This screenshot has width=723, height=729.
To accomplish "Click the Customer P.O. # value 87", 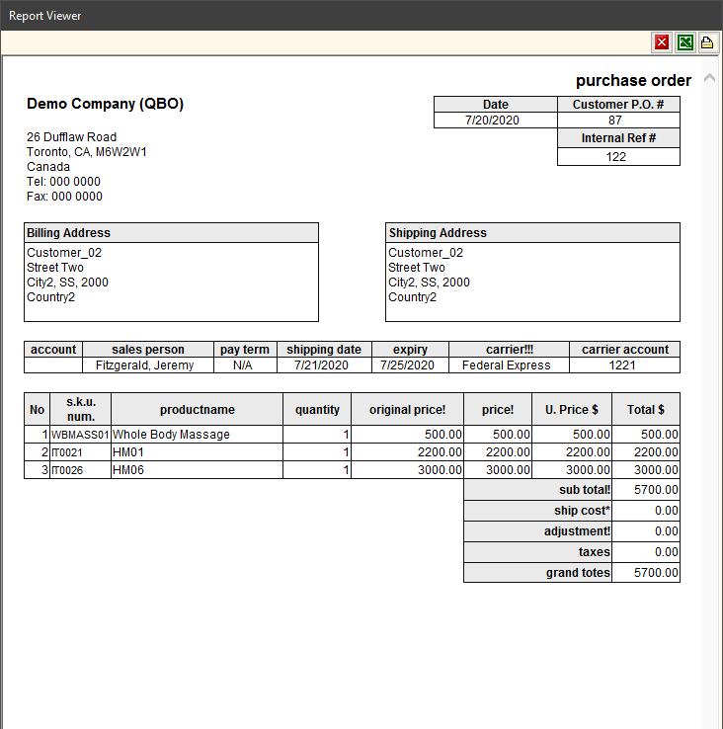I will (x=617, y=121).
